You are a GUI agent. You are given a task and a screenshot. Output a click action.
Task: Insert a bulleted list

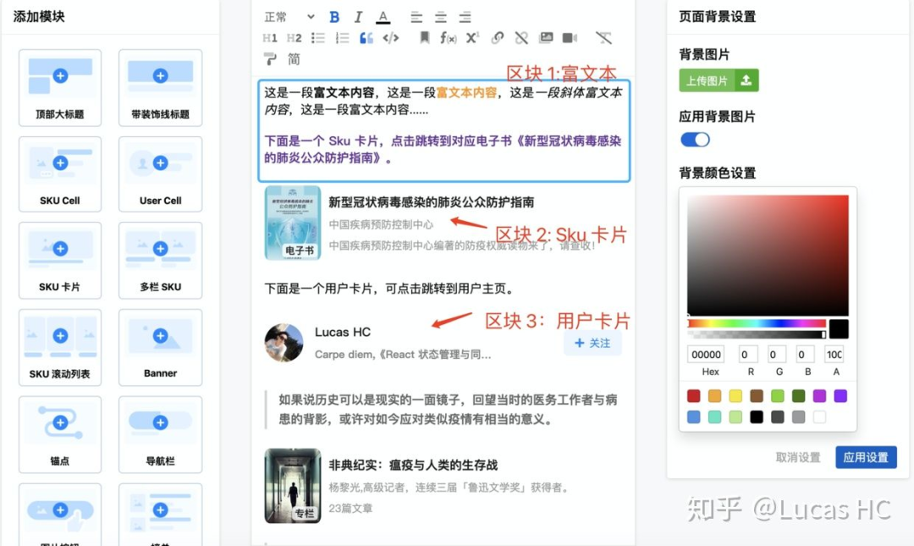click(317, 38)
